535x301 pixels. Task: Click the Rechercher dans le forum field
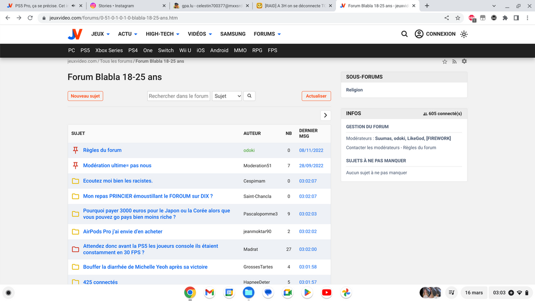click(178, 96)
